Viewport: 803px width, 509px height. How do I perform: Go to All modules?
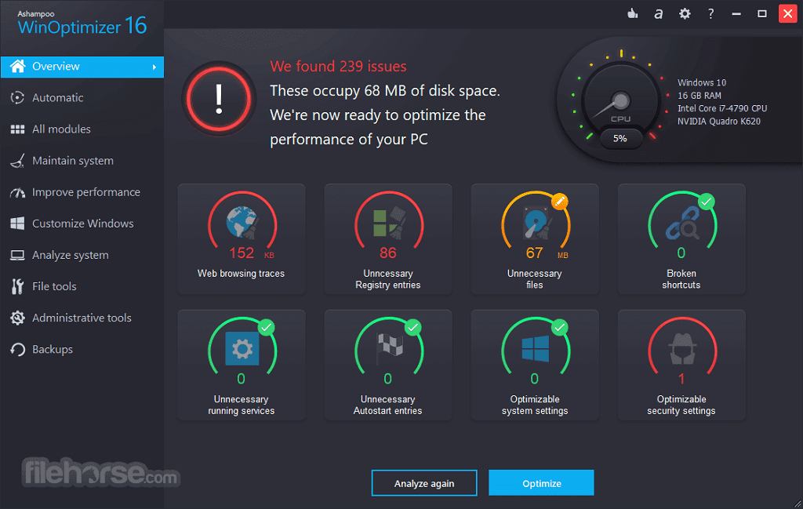point(61,129)
